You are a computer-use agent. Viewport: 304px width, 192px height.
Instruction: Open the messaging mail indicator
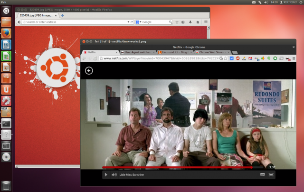coord(254,2)
